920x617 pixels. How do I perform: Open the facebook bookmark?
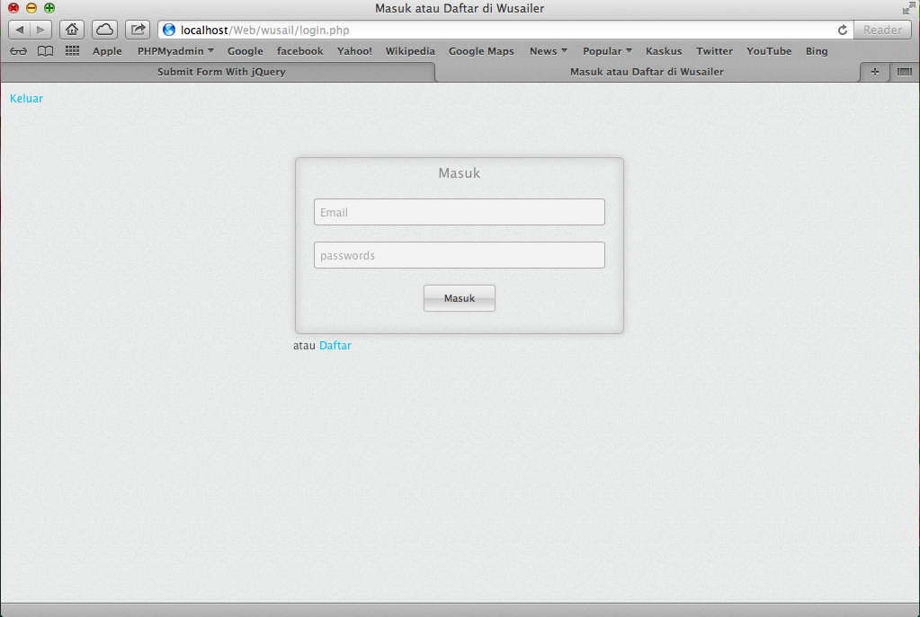(x=299, y=51)
